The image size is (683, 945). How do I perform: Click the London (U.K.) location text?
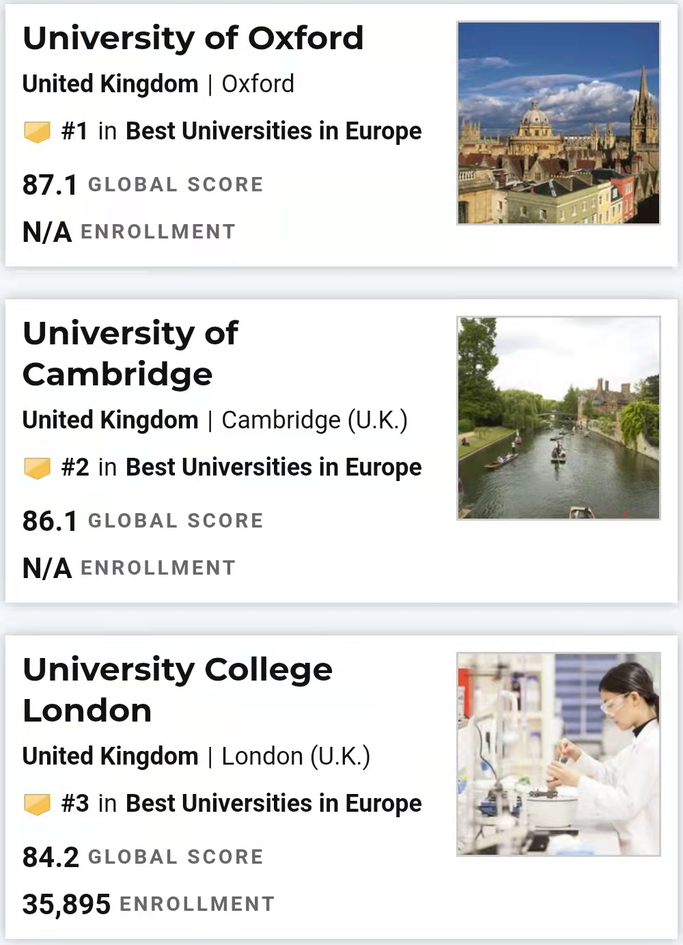(x=296, y=756)
